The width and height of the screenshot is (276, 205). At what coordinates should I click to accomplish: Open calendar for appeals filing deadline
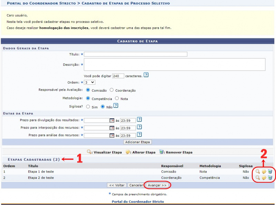pos(111,128)
